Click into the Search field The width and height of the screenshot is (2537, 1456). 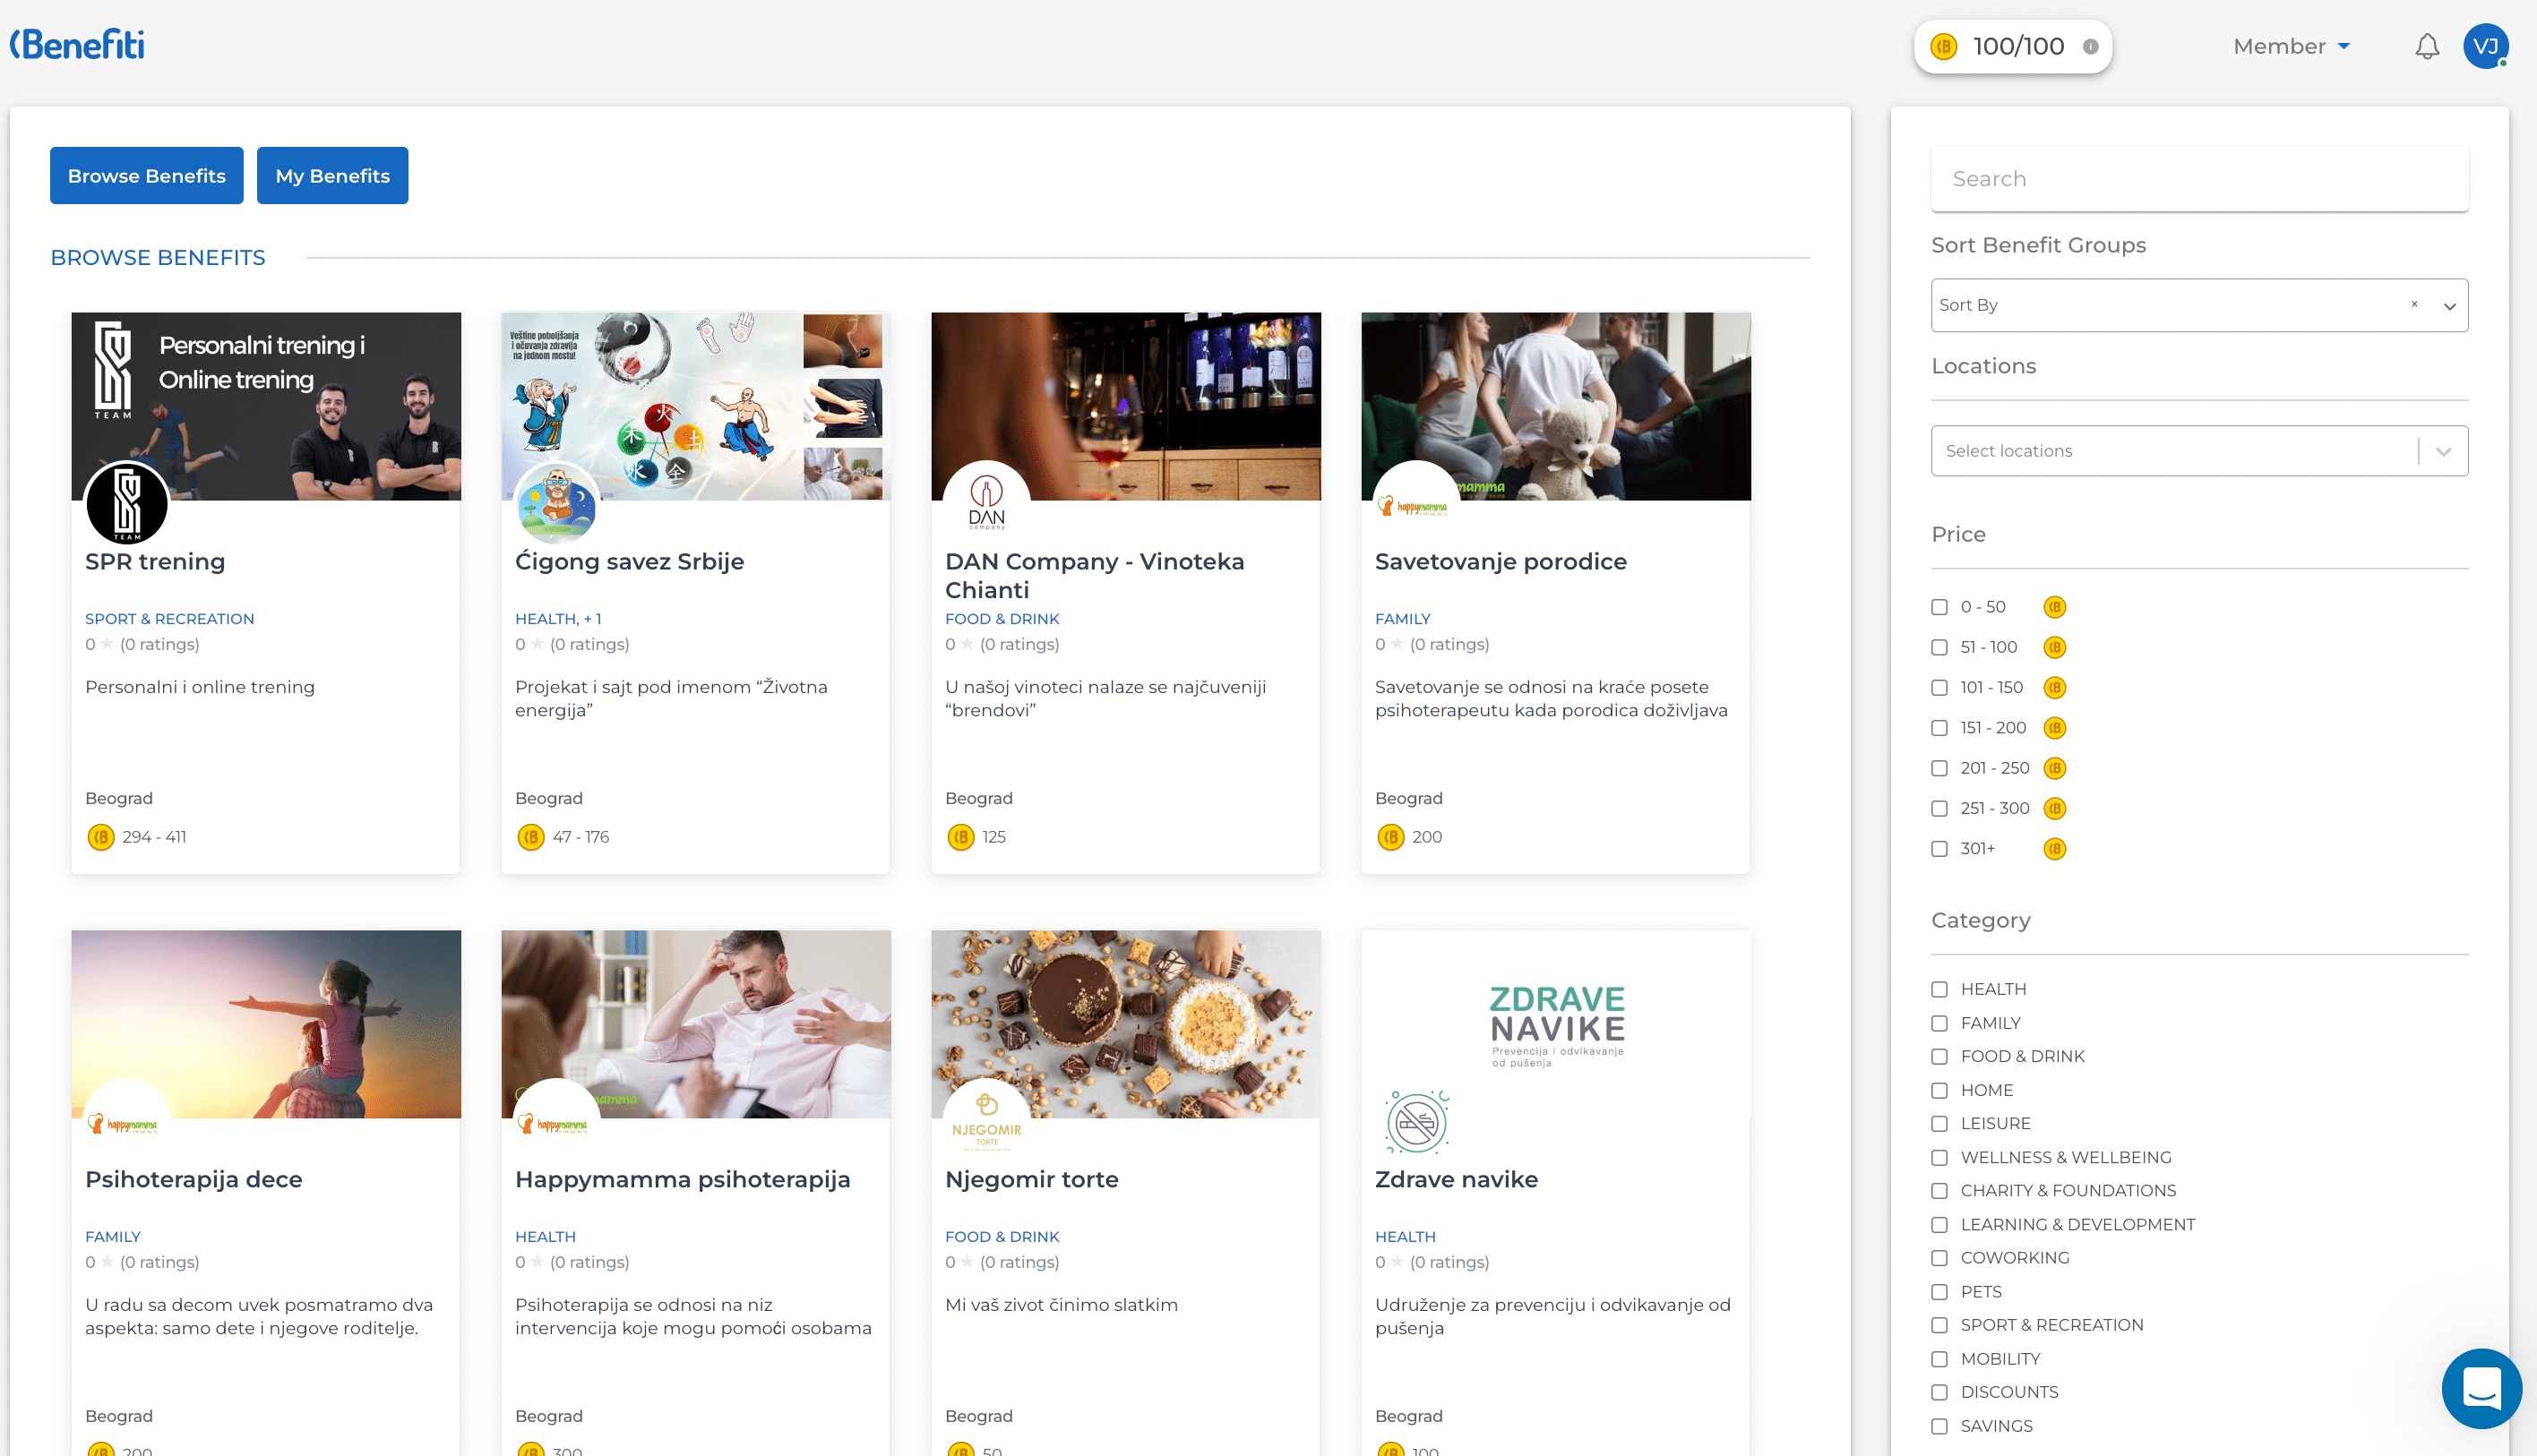click(2199, 179)
